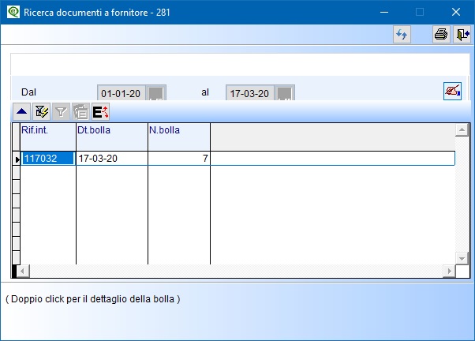The width and height of the screenshot is (475, 341).
Task: Click the Dal date field 01-01-20
Action: (122, 93)
